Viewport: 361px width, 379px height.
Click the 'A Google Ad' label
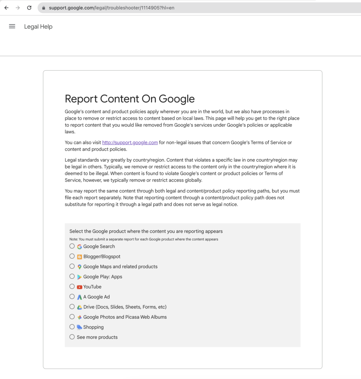[96, 297]
